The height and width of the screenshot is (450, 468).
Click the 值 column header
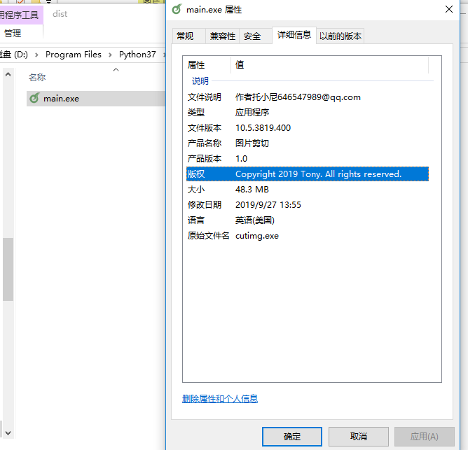240,64
